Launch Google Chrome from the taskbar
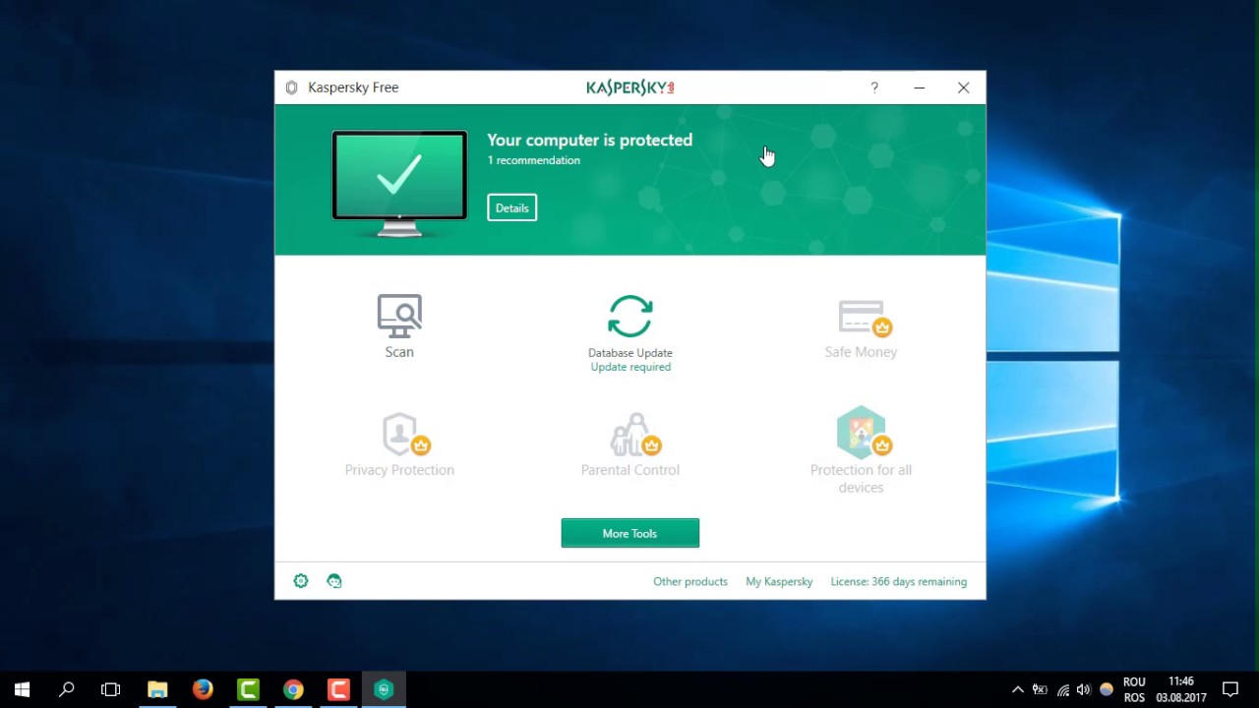This screenshot has width=1259, height=708. click(x=293, y=689)
